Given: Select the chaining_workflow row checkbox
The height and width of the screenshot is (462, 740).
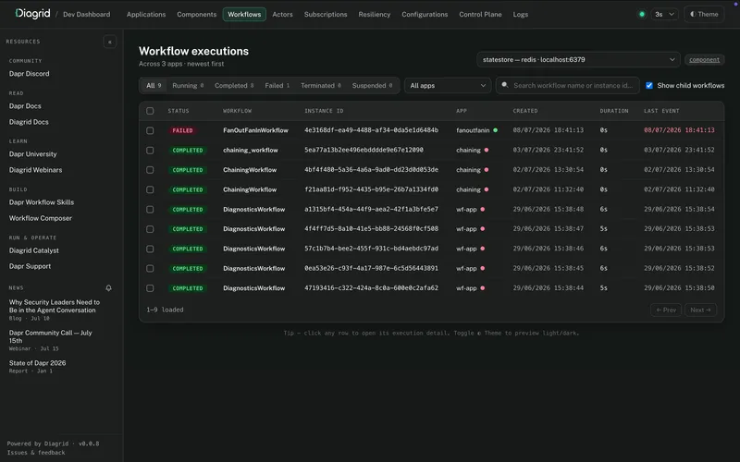Looking at the screenshot, I should (150, 151).
